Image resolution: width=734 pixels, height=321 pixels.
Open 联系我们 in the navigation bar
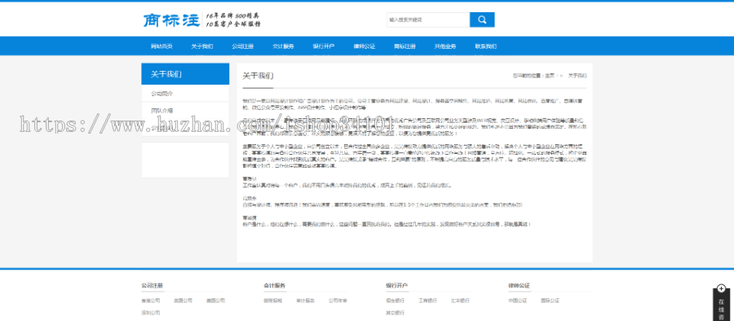tap(485, 46)
